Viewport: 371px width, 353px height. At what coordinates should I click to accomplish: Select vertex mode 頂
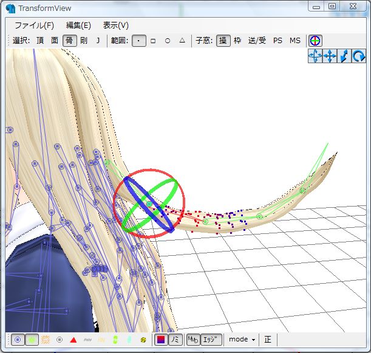40,41
